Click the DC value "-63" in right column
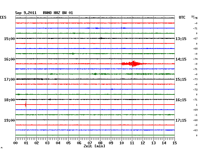 tap(196, 130)
